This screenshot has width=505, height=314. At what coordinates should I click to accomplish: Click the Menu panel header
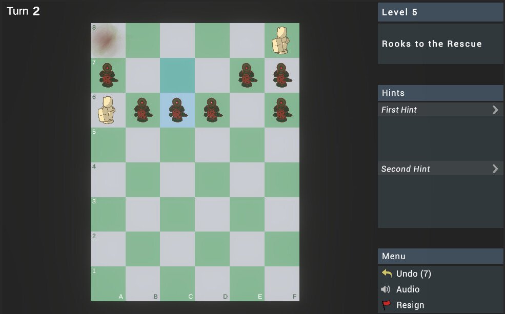pyautogui.click(x=440, y=256)
